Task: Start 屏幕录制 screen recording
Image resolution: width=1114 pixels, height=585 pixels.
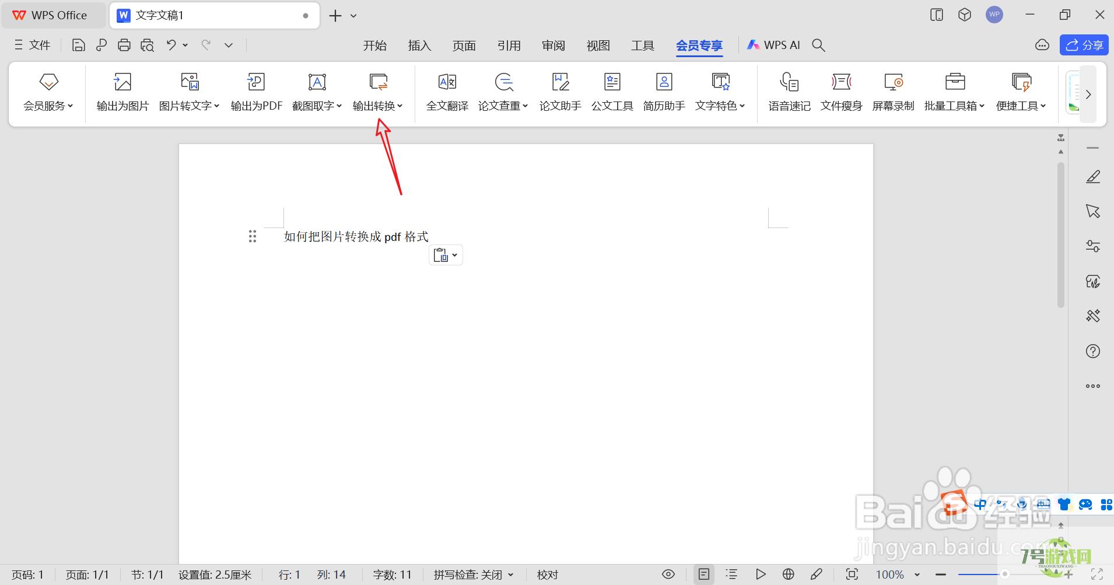Action: [893, 93]
